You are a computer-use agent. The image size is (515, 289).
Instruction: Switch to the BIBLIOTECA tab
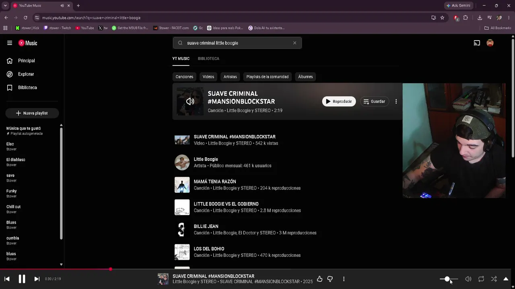coord(208,59)
